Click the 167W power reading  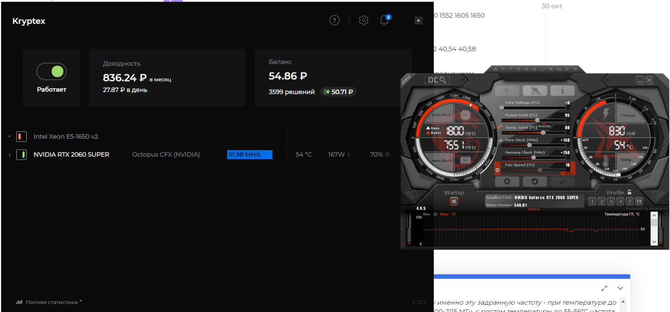click(337, 155)
